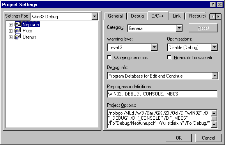Click the Uranus project icon
The width and height of the screenshot is (225, 145).
click(x=18, y=37)
